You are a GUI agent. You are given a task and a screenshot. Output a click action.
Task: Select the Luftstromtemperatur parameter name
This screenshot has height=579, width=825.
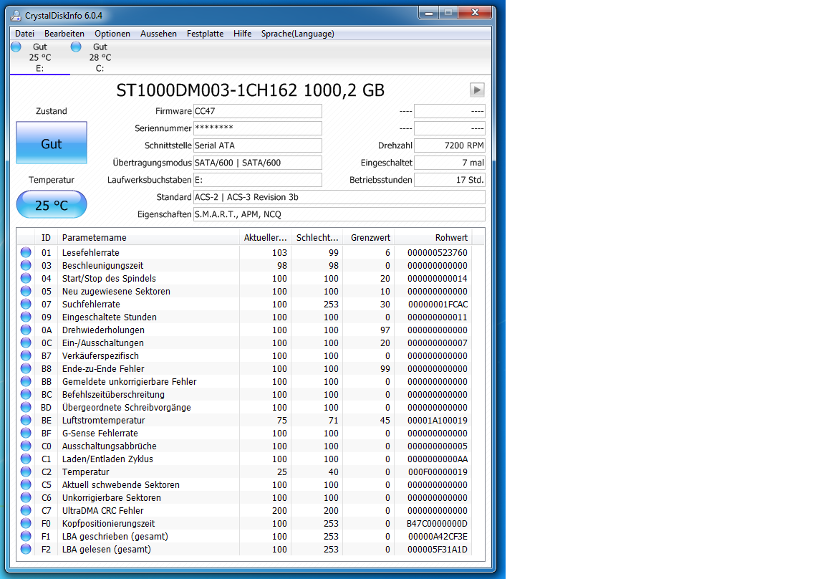(103, 421)
